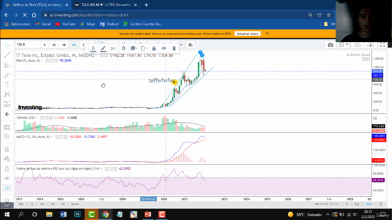Change text color in floating toolbar

tap(93, 48)
